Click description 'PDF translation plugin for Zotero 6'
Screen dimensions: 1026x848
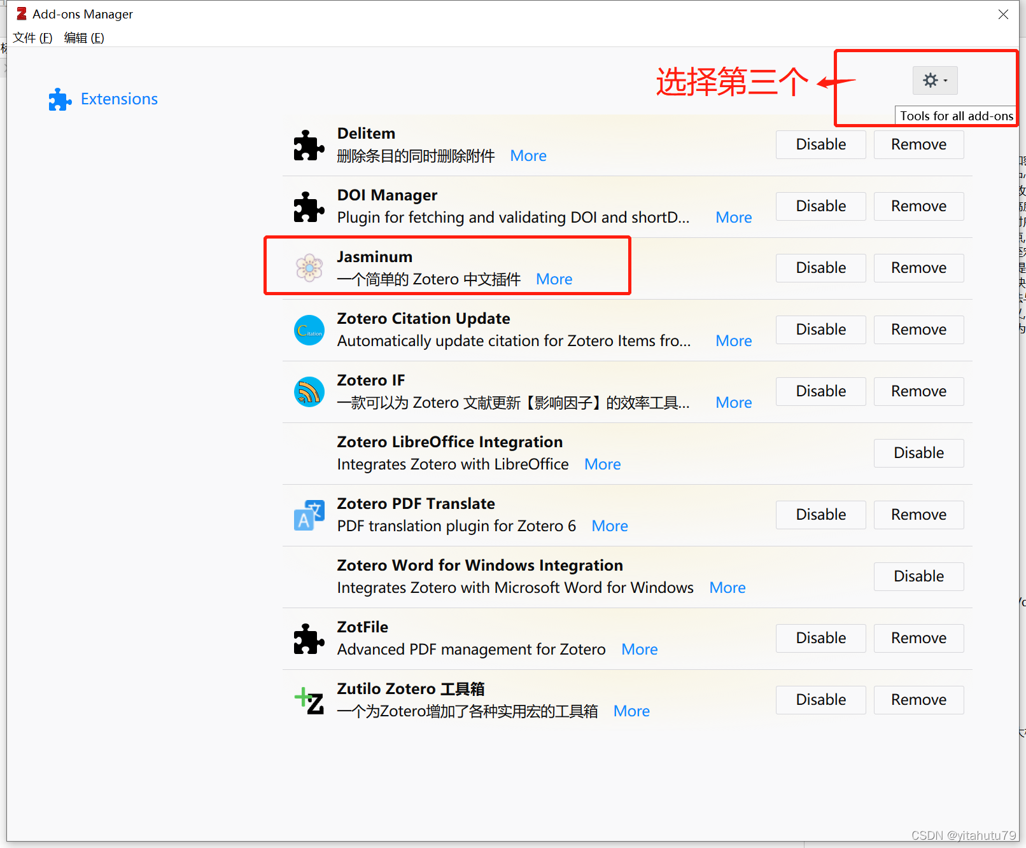tap(456, 526)
